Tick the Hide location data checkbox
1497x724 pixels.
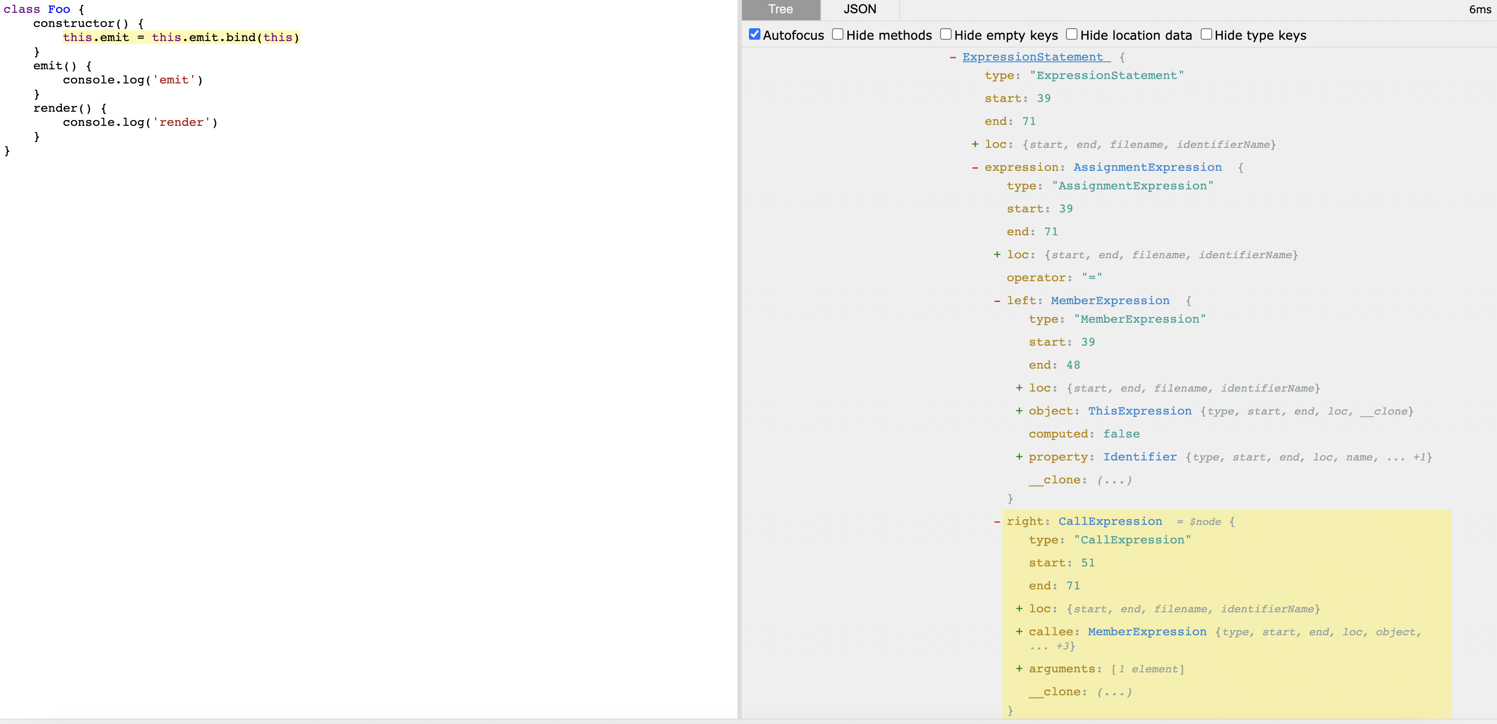point(1072,34)
